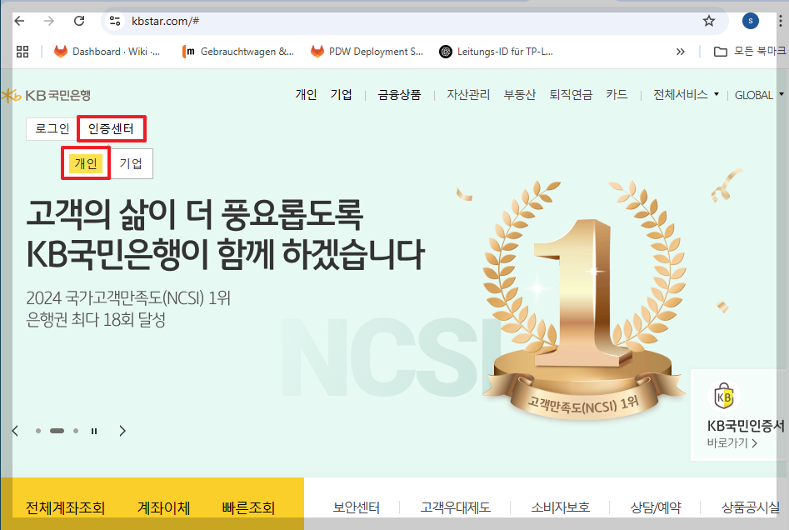Screen dimensions: 789x530
Task: Open the 퇴직연금 menu
Action: (571, 95)
